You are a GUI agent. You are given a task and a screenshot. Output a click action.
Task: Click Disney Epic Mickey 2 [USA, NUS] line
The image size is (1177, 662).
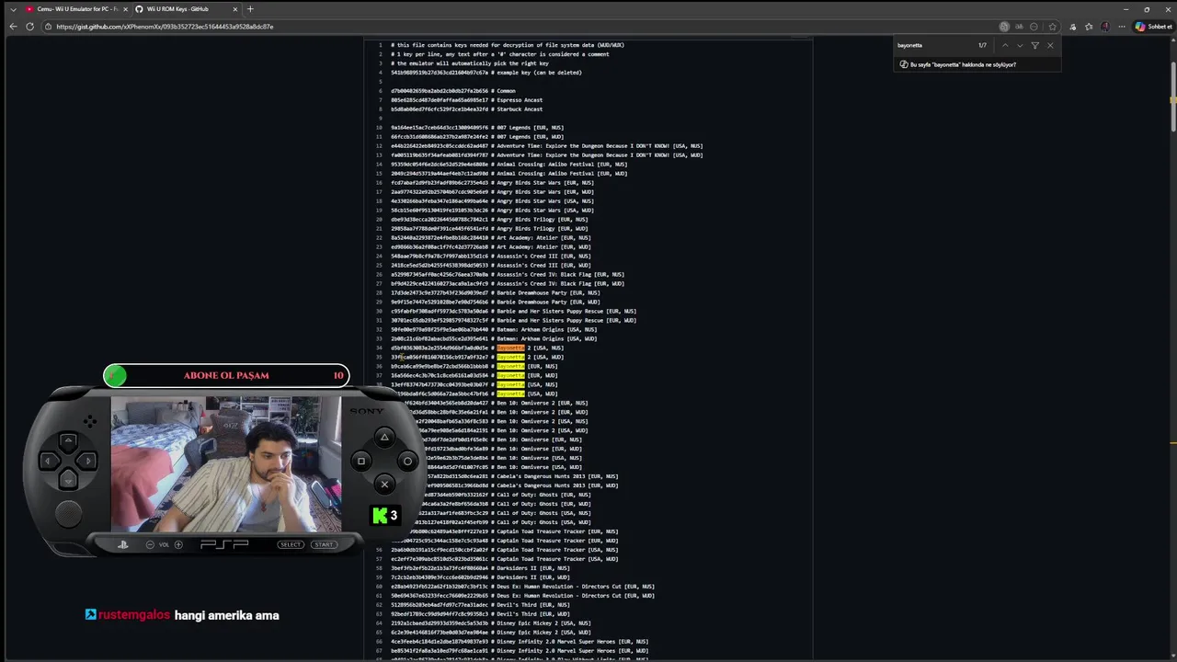click(x=490, y=623)
